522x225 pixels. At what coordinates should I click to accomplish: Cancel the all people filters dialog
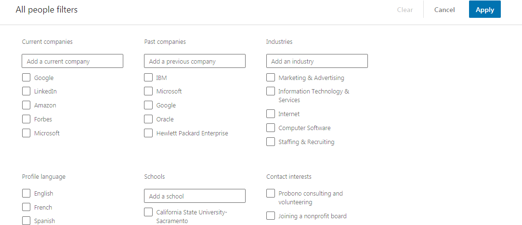(x=444, y=10)
